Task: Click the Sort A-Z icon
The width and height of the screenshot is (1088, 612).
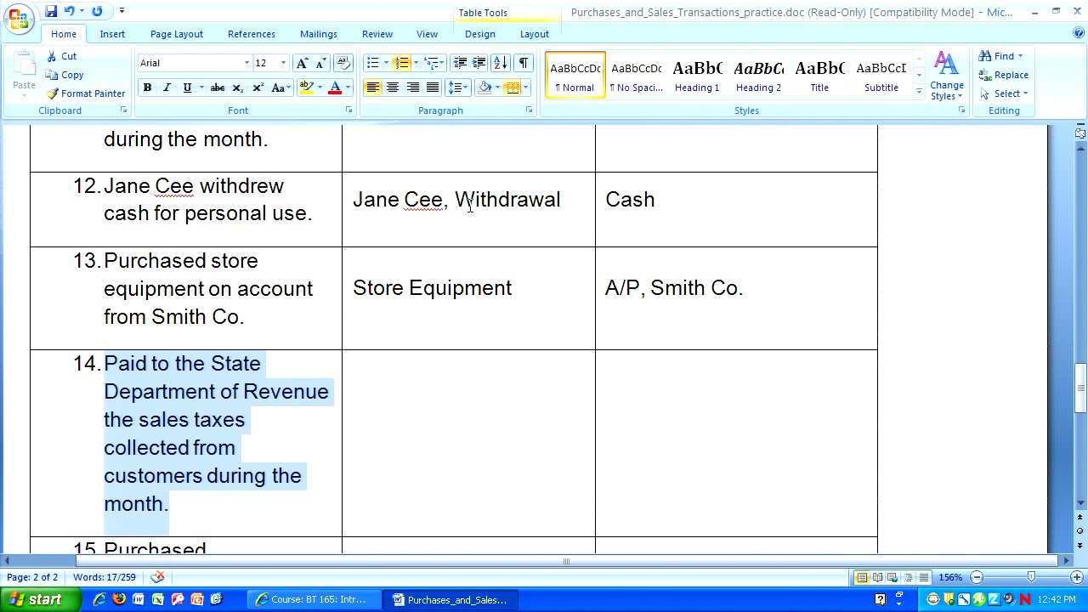Action: [500, 63]
